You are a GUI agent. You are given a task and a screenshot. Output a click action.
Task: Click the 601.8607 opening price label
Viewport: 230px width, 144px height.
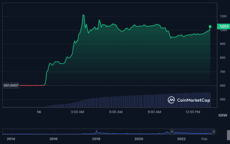point(11,85)
